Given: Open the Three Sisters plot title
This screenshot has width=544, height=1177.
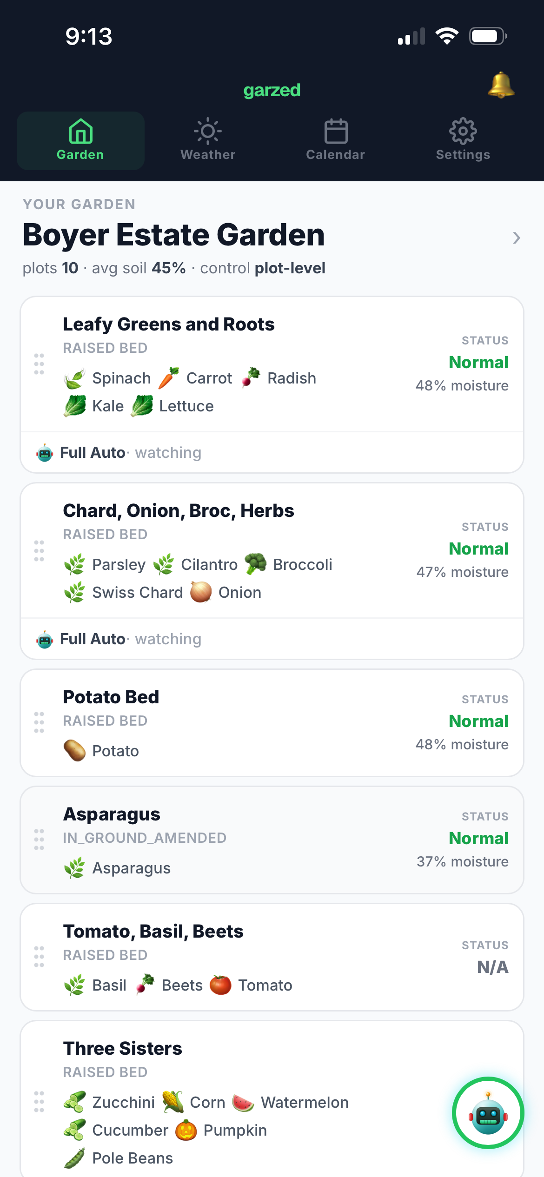Looking at the screenshot, I should (123, 1049).
